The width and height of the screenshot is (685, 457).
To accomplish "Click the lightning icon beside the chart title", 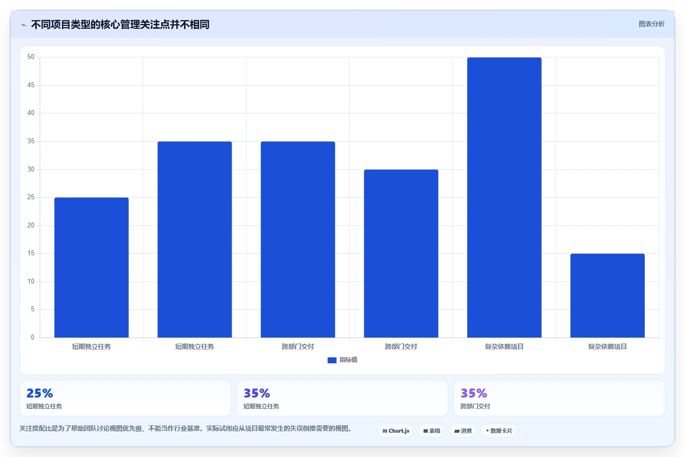I will point(23,25).
